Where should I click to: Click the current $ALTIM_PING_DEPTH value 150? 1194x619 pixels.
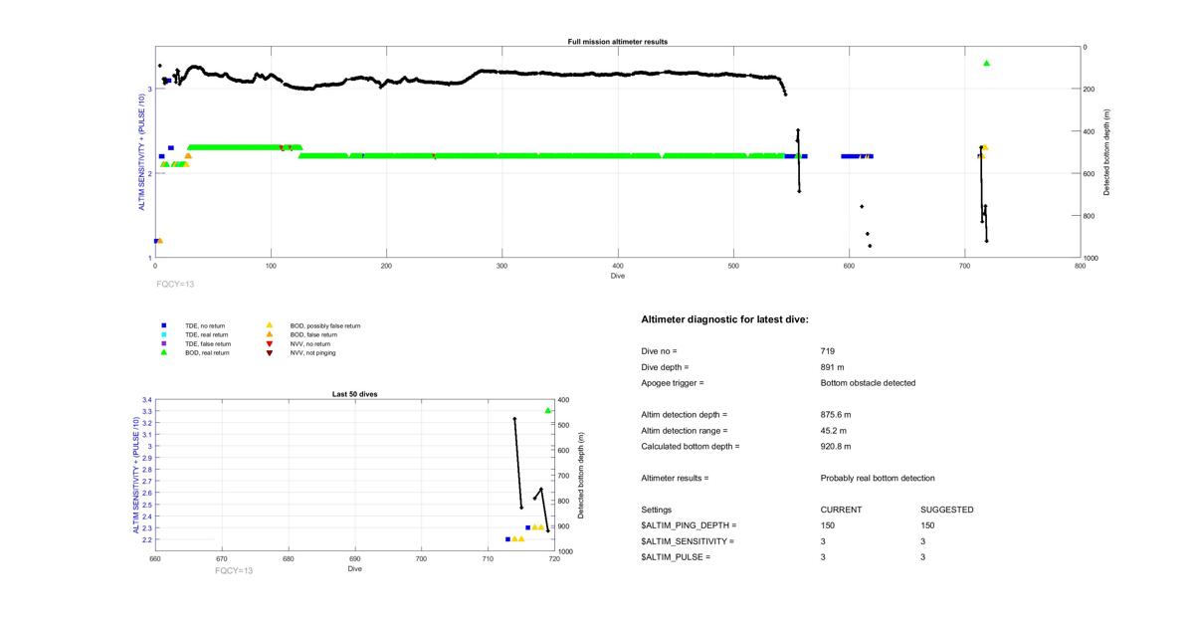(x=828, y=525)
